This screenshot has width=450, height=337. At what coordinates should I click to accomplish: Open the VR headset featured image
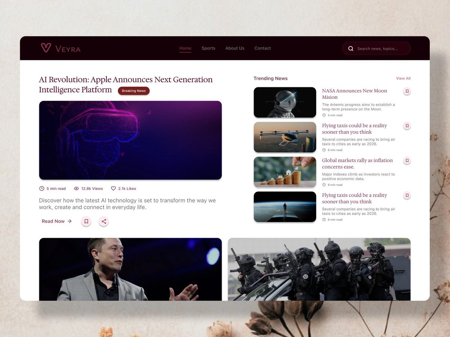tap(130, 140)
